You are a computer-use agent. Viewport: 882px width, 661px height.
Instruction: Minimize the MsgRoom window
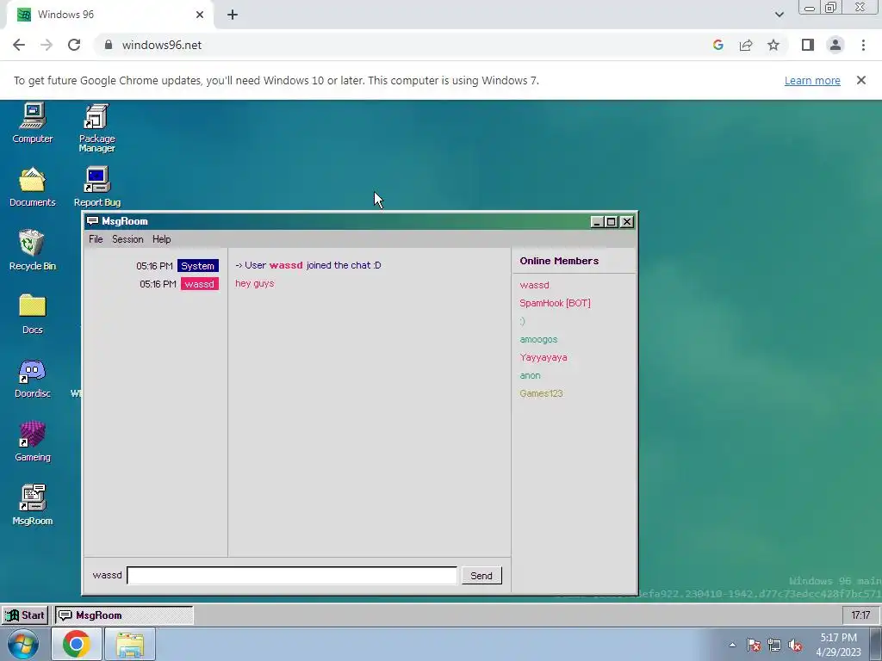click(x=597, y=221)
